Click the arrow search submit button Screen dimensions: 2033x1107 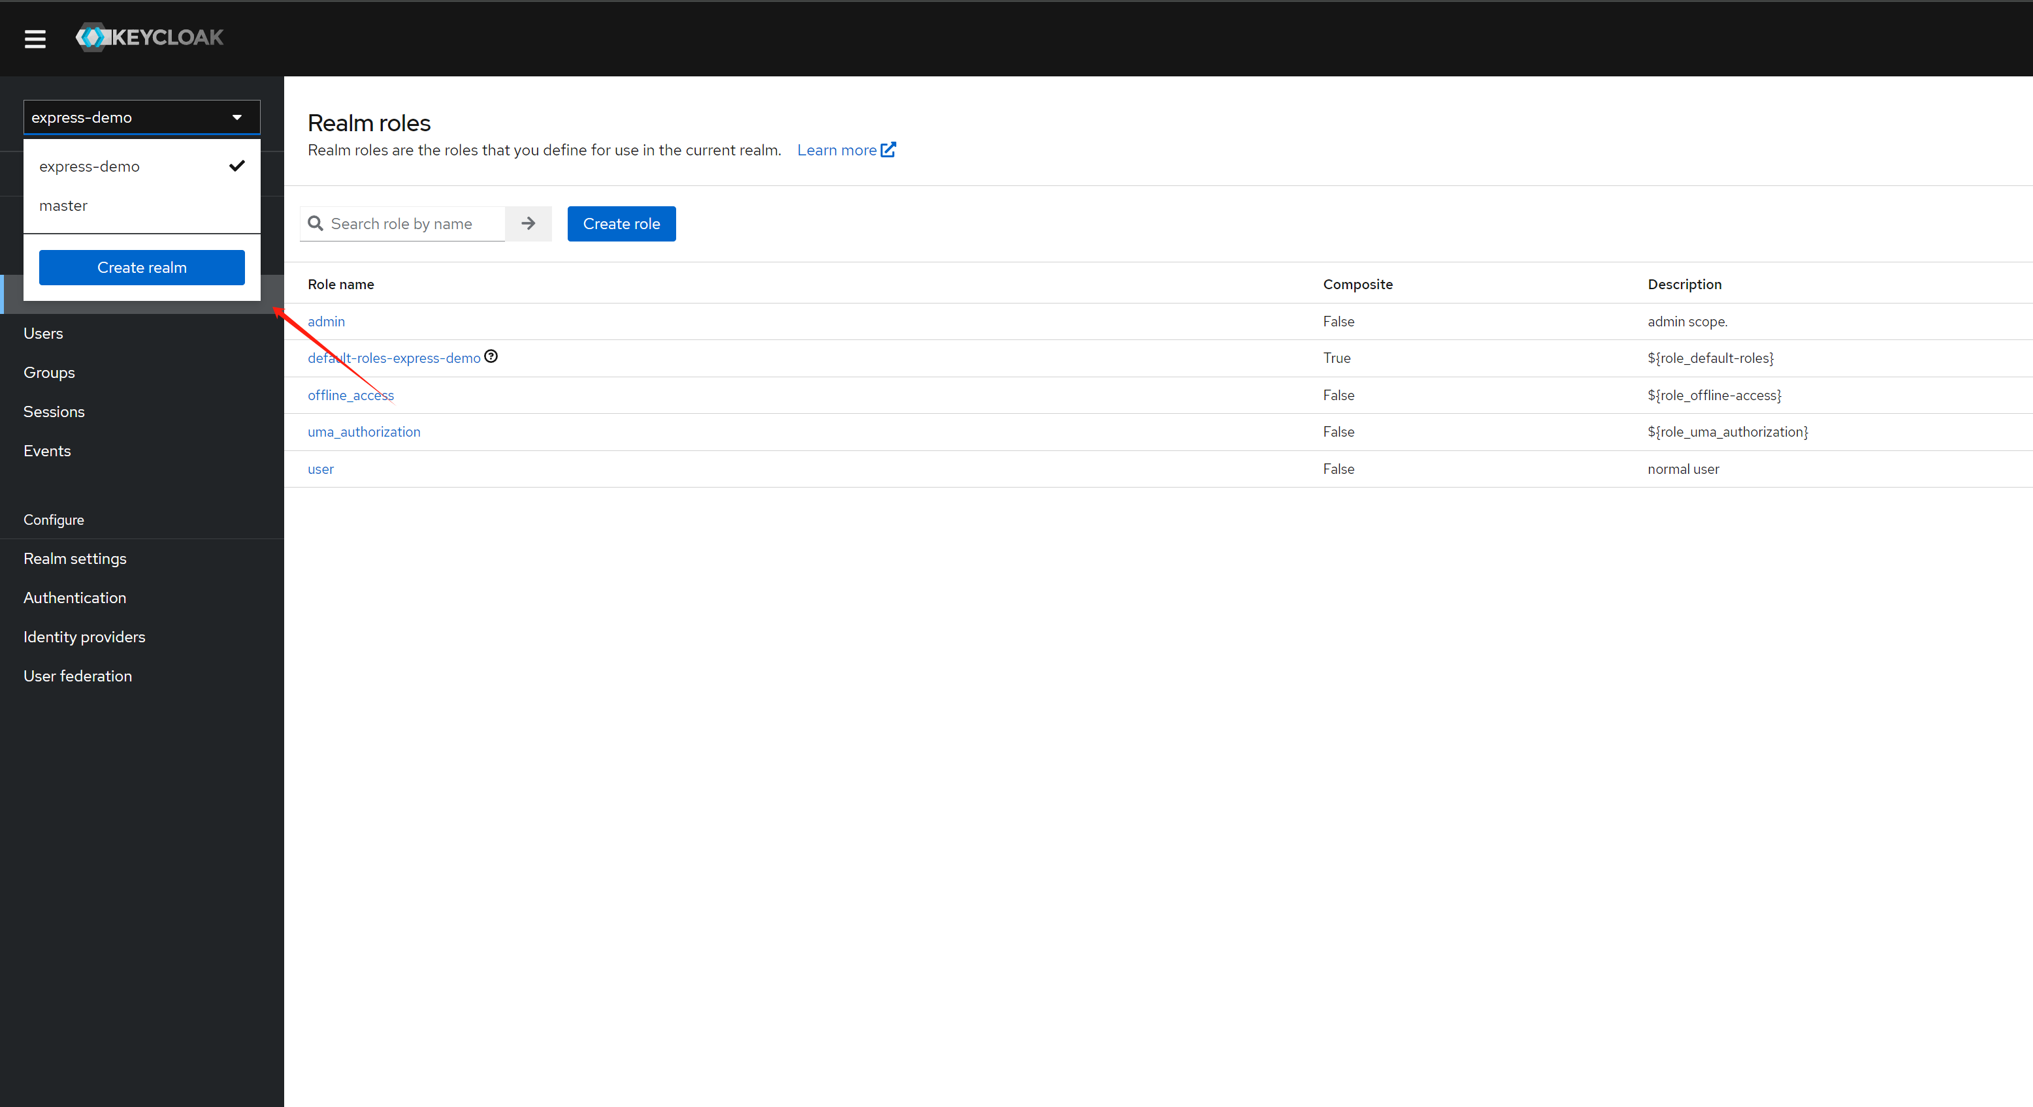point(528,224)
